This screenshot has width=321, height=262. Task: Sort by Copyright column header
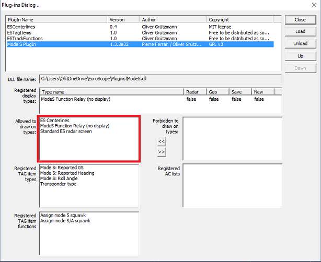click(239, 20)
